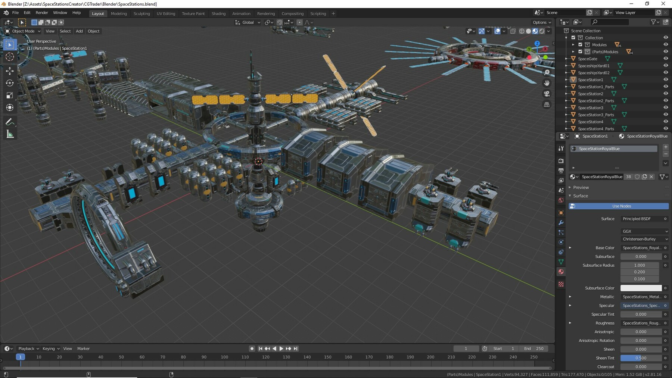The width and height of the screenshot is (672, 378).
Task: Expand the (Parts)Modules collection in the Outliner
Action: [574, 51]
